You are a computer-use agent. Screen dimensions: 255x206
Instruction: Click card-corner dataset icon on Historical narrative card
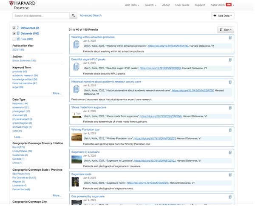coord(230,82)
